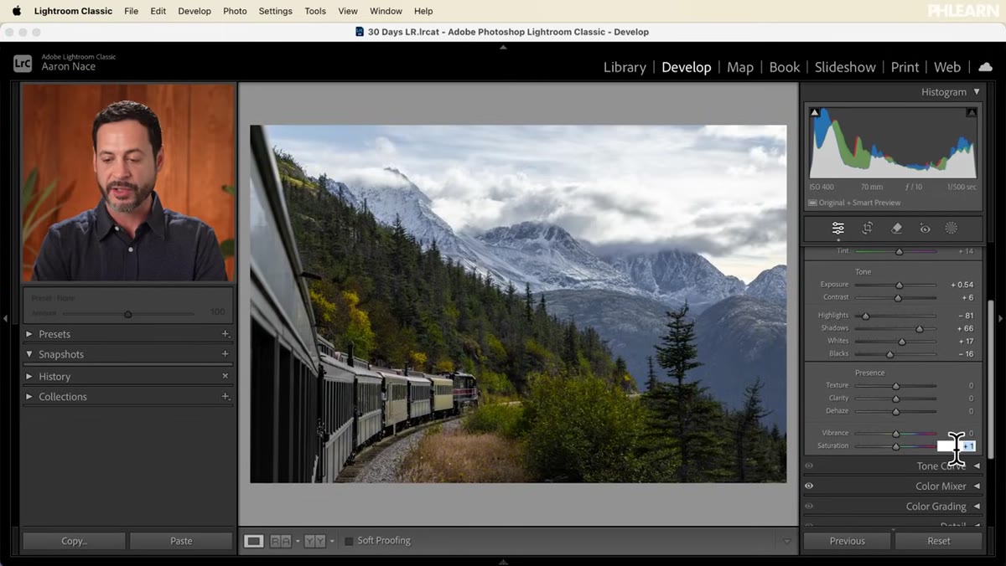This screenshot has width=1006, height=566.
Task: Open the Web module
Action: click(x=947, y=67)
